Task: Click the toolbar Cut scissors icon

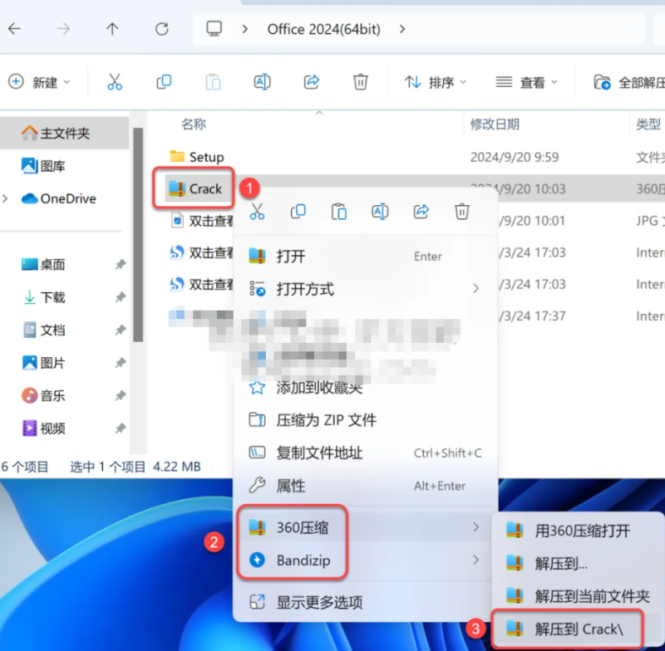Action: click(x=115, y=81)
